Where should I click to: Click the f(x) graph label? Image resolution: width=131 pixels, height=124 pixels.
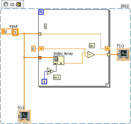21,108
